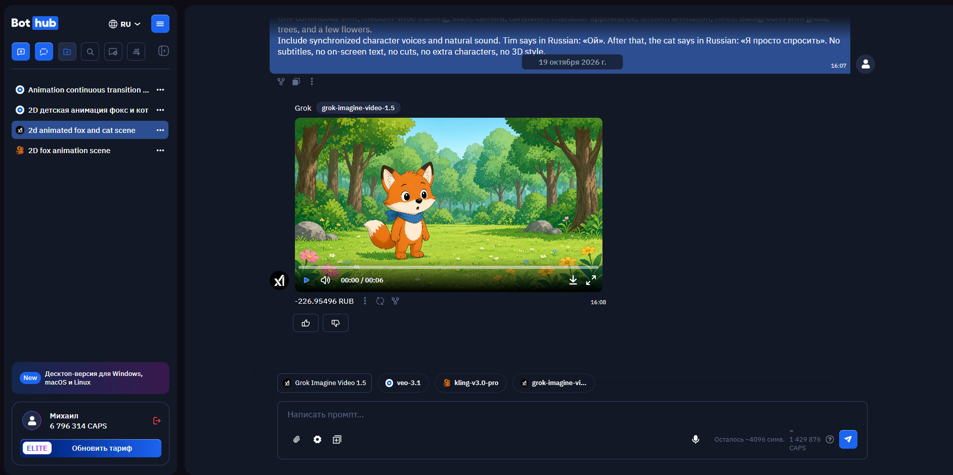Open options for '2D fox animation scene' chat

tap(160, 151)
